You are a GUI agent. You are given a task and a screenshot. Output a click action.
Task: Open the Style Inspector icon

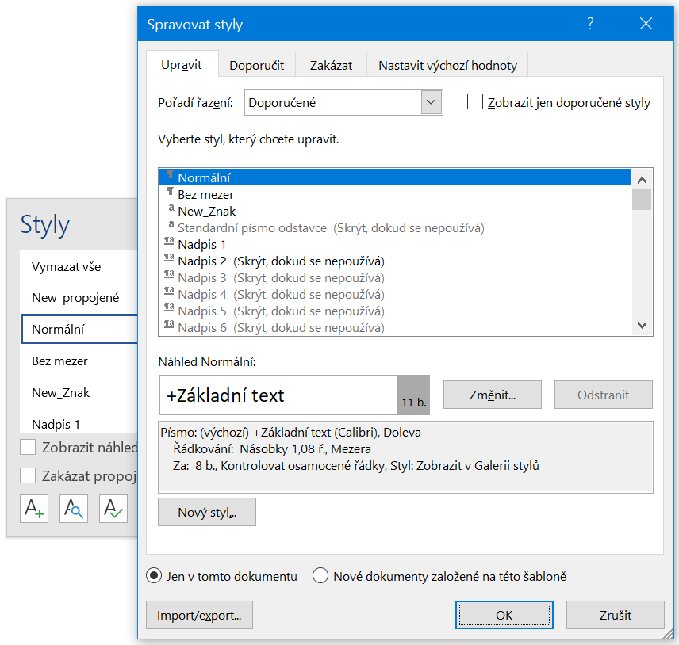tap(73, 508)
